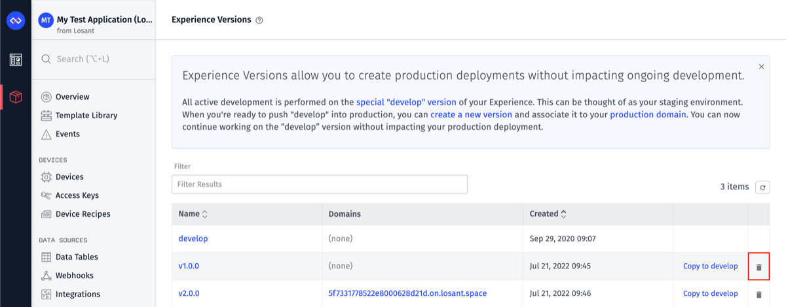The width and height of the screenshot is (786, 307).
Task: Open Devices list
Action: point(69,177)
